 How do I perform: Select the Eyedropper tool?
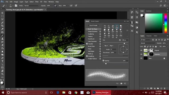pos(2,29)
